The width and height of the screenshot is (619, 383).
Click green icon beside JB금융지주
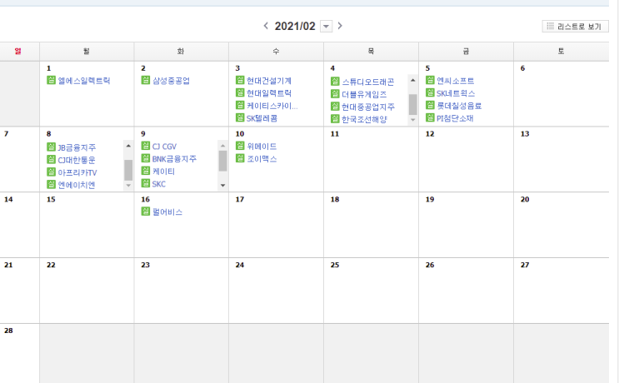tap(51, 147)
